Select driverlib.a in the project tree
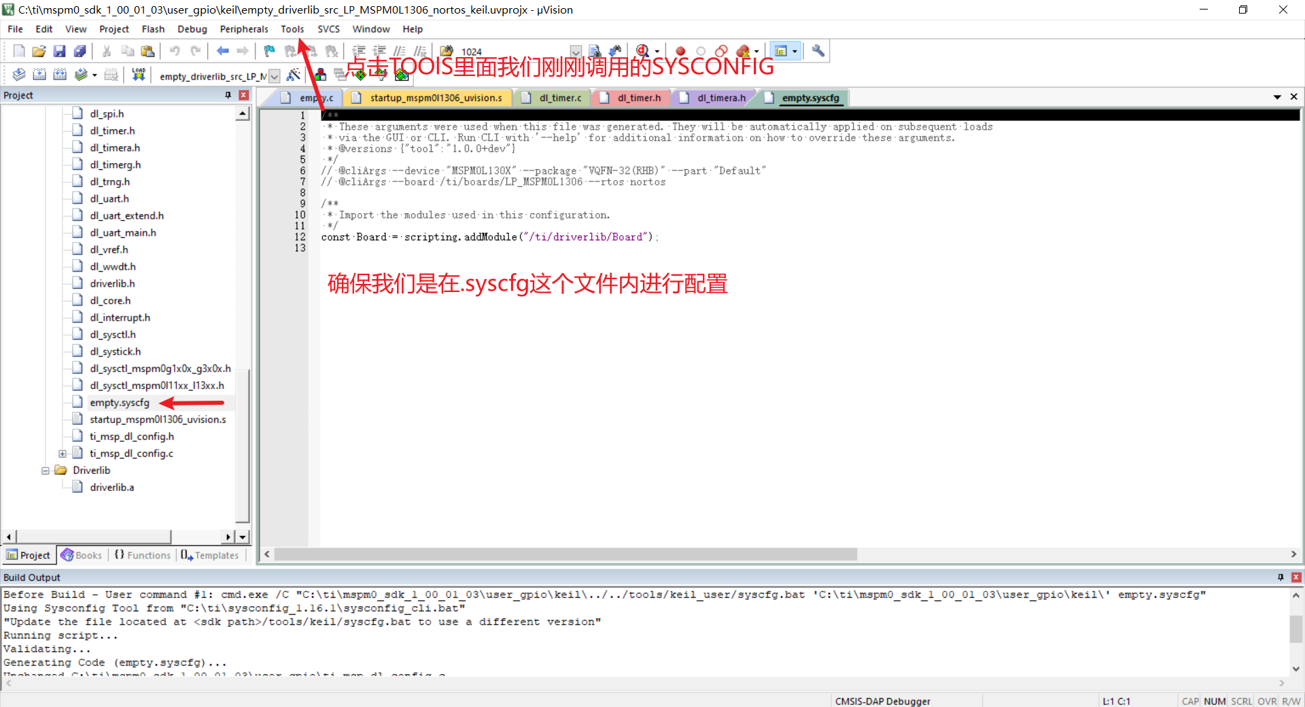Viewport: 1305px width, 707px height. click(x=112, y=488)
